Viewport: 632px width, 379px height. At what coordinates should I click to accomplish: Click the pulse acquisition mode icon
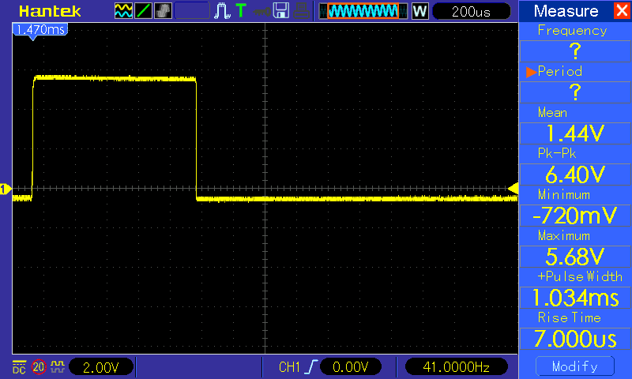(223, 11)
